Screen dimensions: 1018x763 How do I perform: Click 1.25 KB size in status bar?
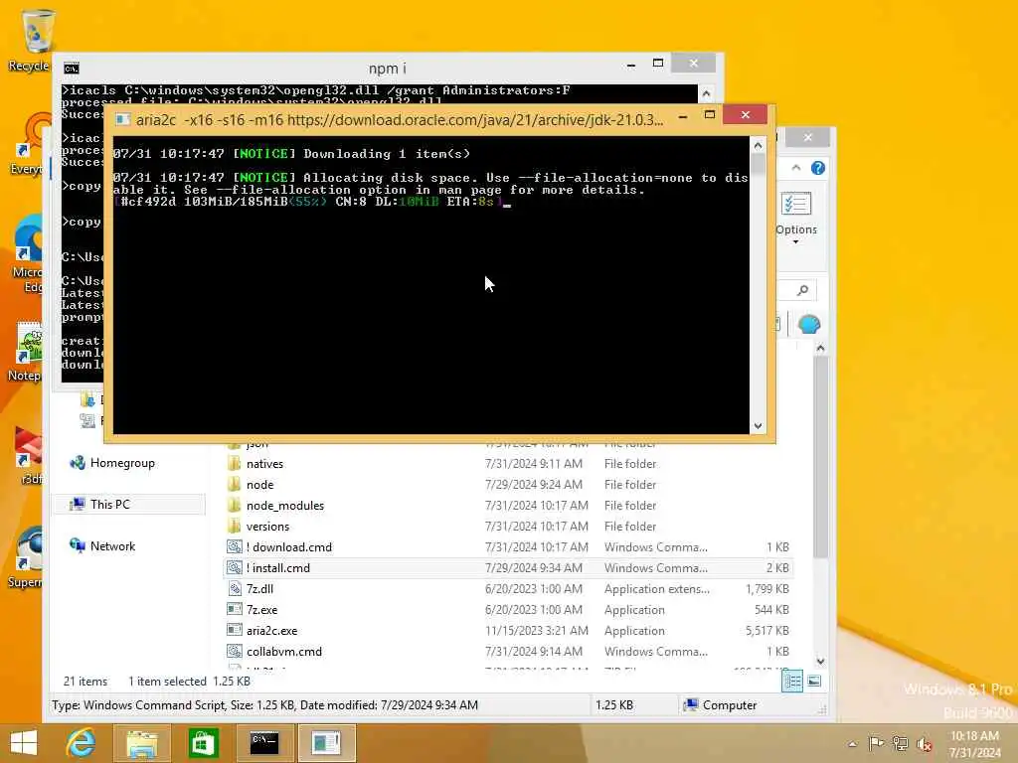(614, 705)
